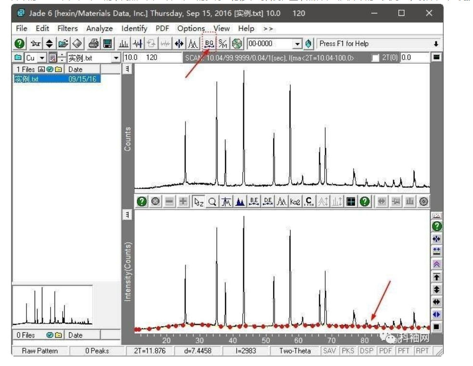Screen dimensions: 473x366
Task: Select the 实例.txt file row
Action: (x=57, y=79)
